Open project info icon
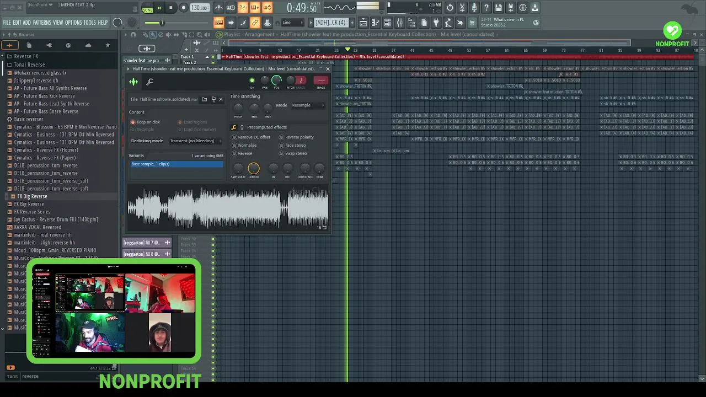This screenshot has height=397, width=706. tap(523, 8)
